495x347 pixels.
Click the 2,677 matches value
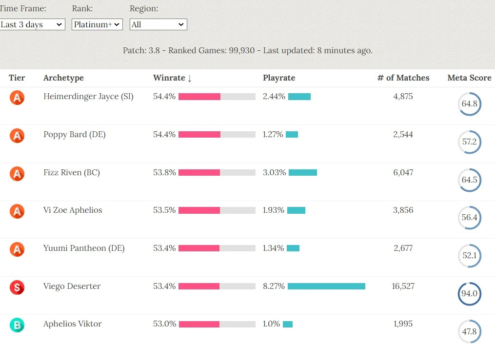[x=403, y=248]
